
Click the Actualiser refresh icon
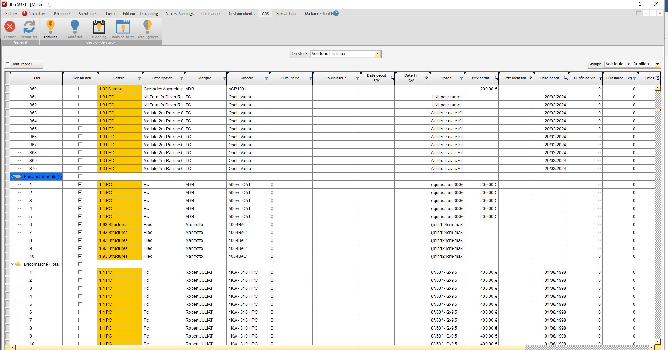point(29,27)
